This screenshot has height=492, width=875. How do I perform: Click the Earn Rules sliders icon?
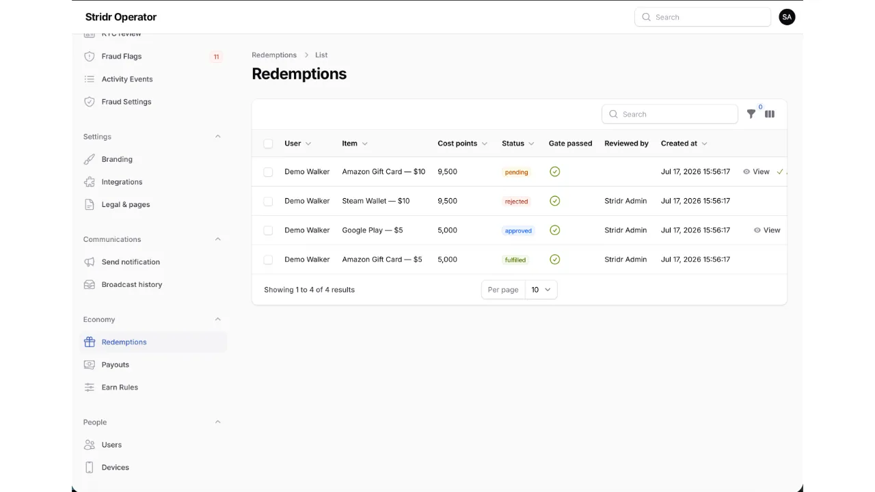pyautogui.click(x=89, y=387)
